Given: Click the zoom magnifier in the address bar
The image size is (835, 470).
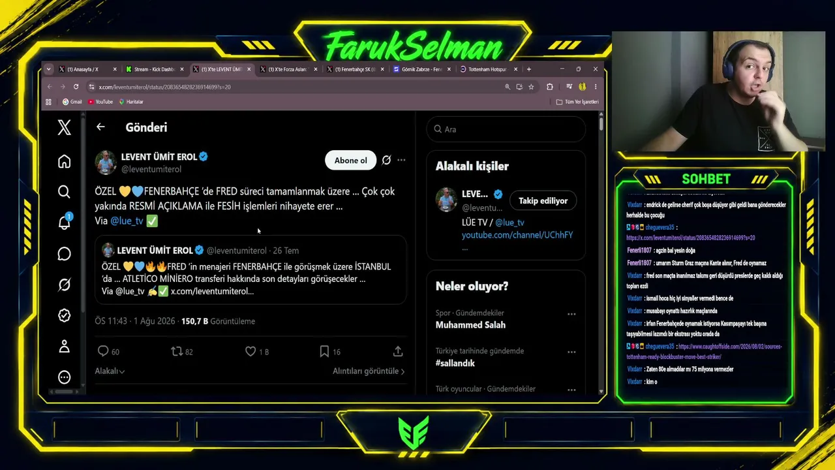Looking at the screenshot, I should (x=507, y=87).
